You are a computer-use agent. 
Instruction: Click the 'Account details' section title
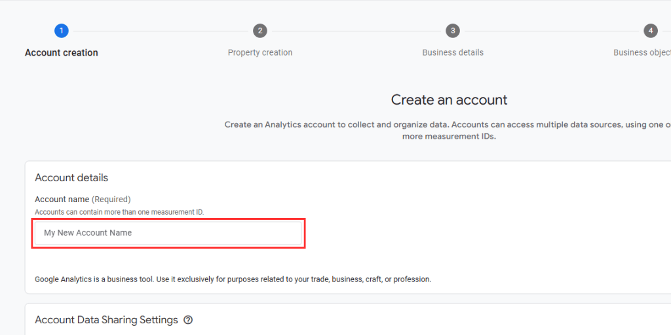71,178
